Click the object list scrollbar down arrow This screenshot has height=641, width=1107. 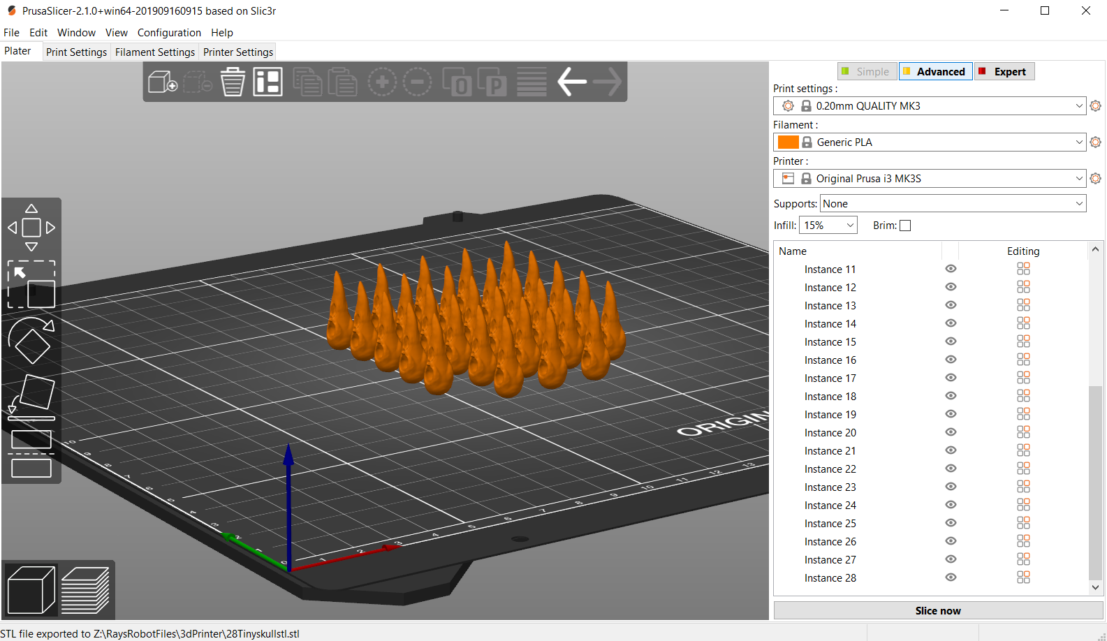coord(1096,588)
